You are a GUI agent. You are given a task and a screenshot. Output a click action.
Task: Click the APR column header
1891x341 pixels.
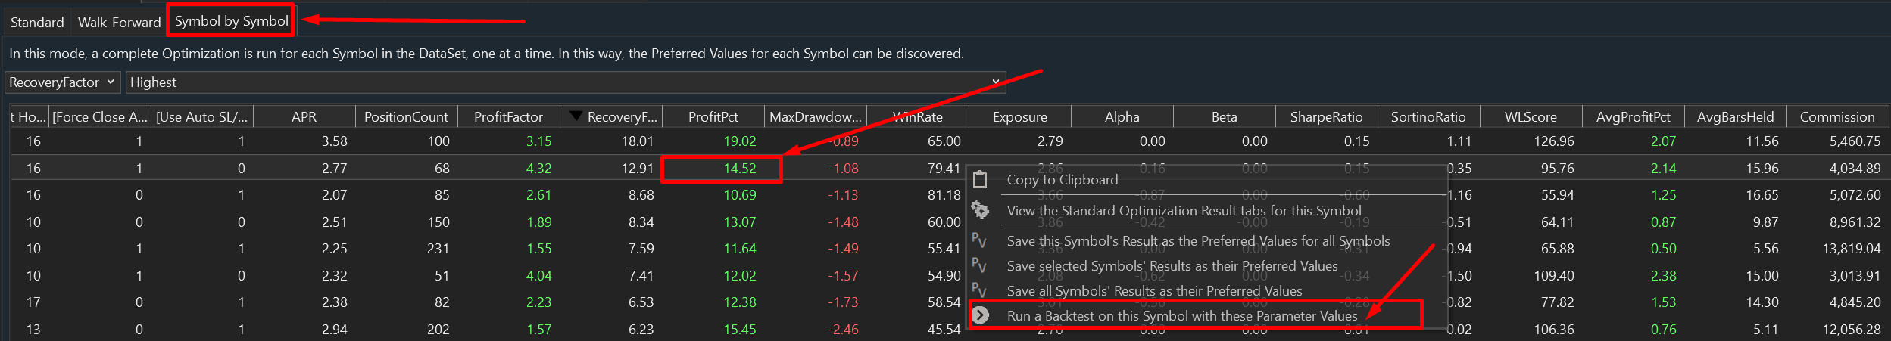click(x=304, y=117)
